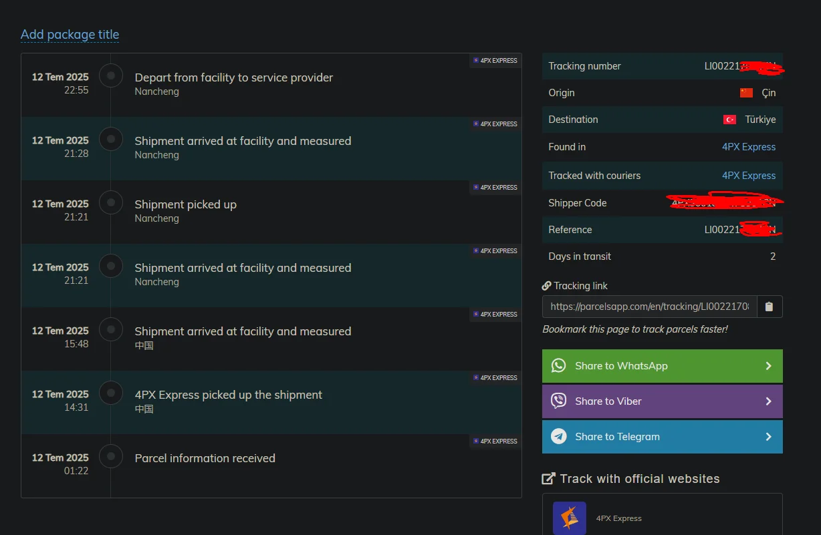
Task: Open the Add package title link
Action: click(x=70, y=35)
